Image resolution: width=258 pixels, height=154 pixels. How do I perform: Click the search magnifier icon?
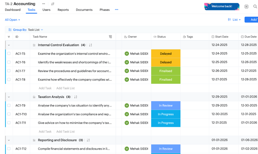[x=255, y=6]
